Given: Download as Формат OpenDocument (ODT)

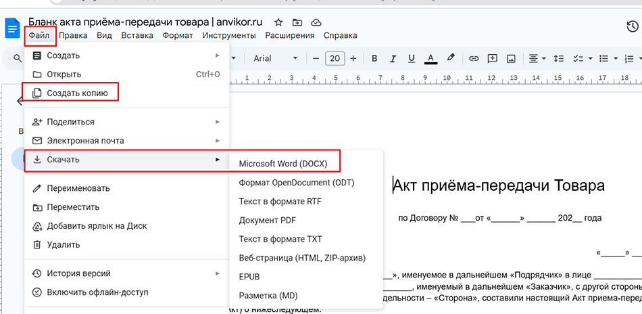Looking at the screenshot, I should coord(306,183).
